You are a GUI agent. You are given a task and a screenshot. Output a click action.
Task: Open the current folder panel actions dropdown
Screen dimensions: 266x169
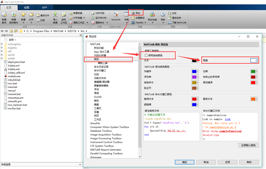pyautogui.click(x=81, y=35)
